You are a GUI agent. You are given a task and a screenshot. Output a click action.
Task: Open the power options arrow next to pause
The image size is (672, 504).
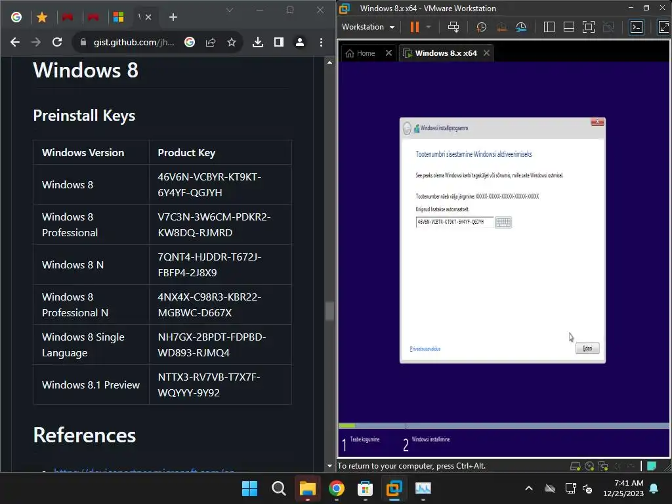click(x=428, y=27)
